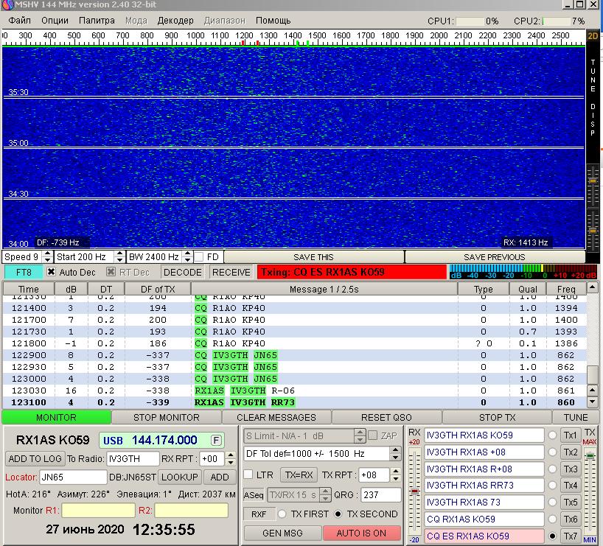603x546 pixels.
Task: Open the DF Tol dropdown
Action: click(x=395, y=454)
